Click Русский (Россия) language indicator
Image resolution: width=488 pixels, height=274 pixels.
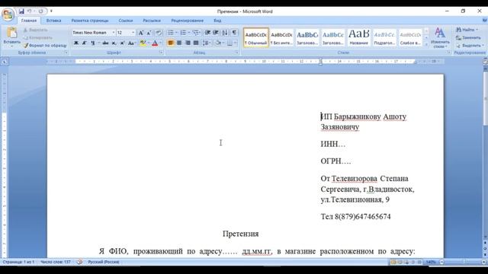pos(104,262)
